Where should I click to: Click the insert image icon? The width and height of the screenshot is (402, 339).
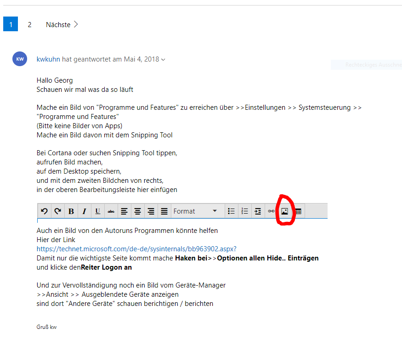point(284,211)
